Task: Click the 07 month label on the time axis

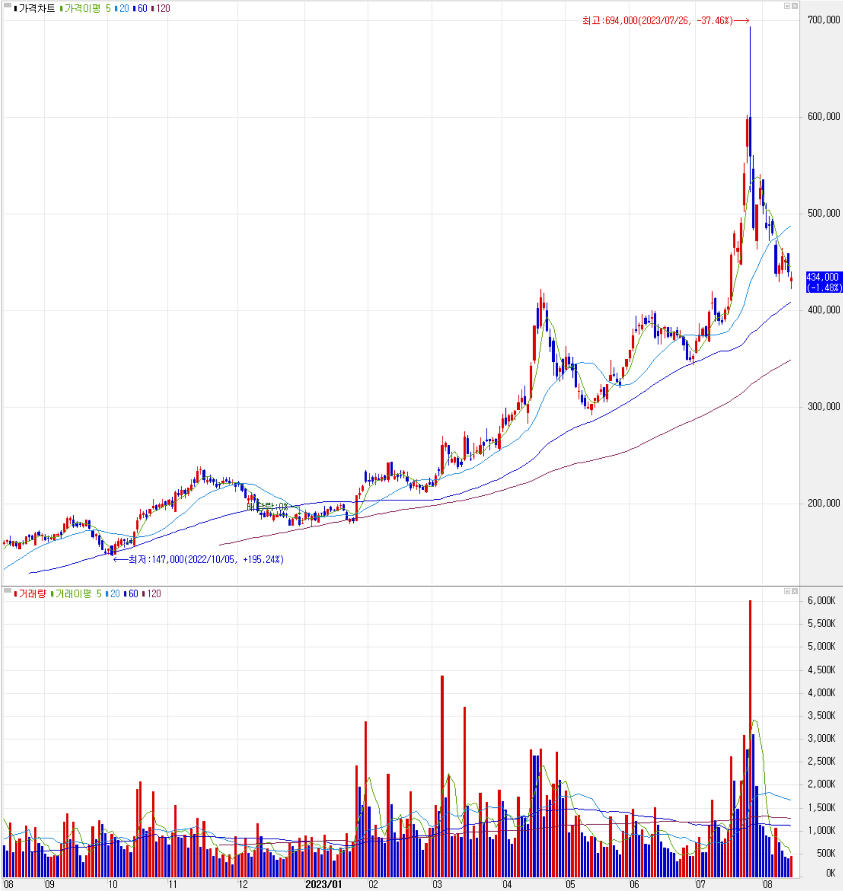Action: [x=700, y=884]
